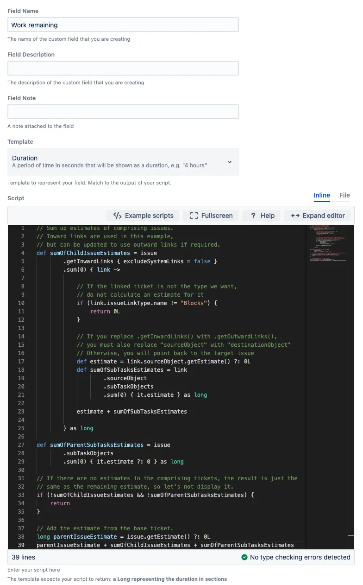This screenshot has height=585, width=363.
Task: Click the 'Script' section label
Action: click(x=16, y=198)
